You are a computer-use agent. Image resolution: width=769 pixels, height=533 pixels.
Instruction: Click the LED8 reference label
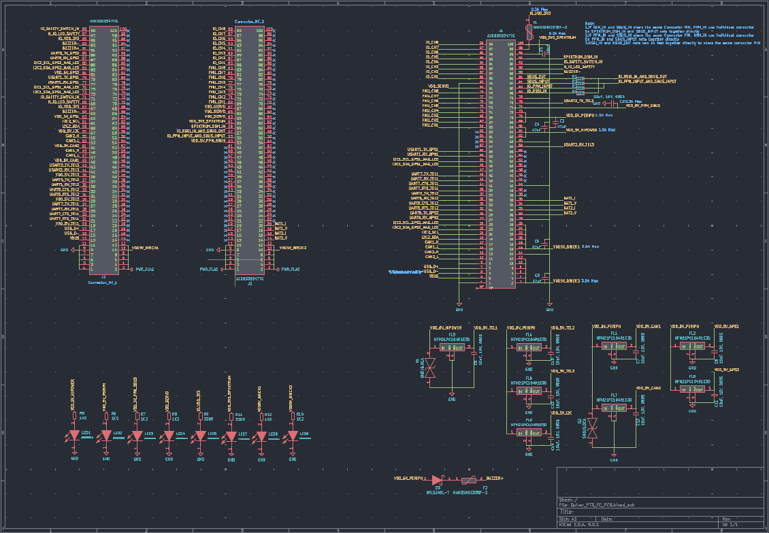pos(273,434)
